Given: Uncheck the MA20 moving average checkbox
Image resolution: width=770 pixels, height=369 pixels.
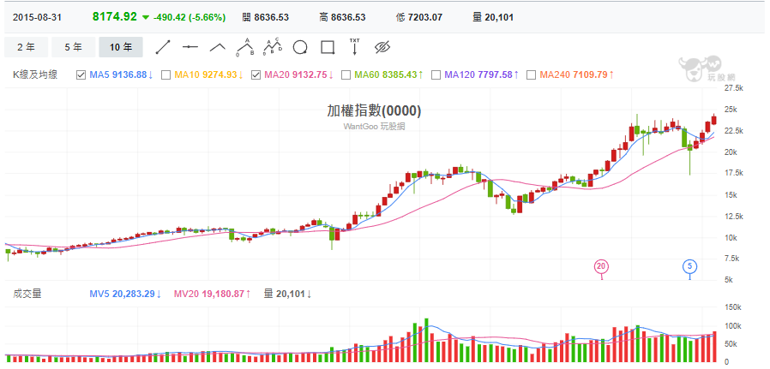Looking at the screenshot, I should tap(256, 75).
